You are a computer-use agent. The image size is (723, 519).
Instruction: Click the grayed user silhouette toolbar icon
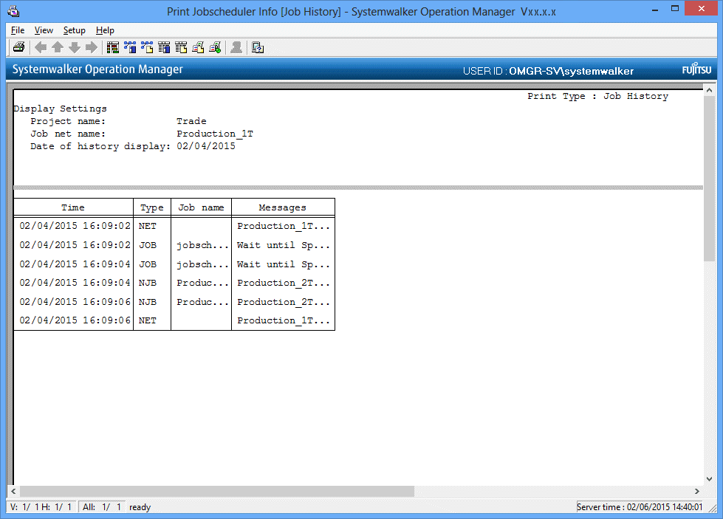(236, 48)
